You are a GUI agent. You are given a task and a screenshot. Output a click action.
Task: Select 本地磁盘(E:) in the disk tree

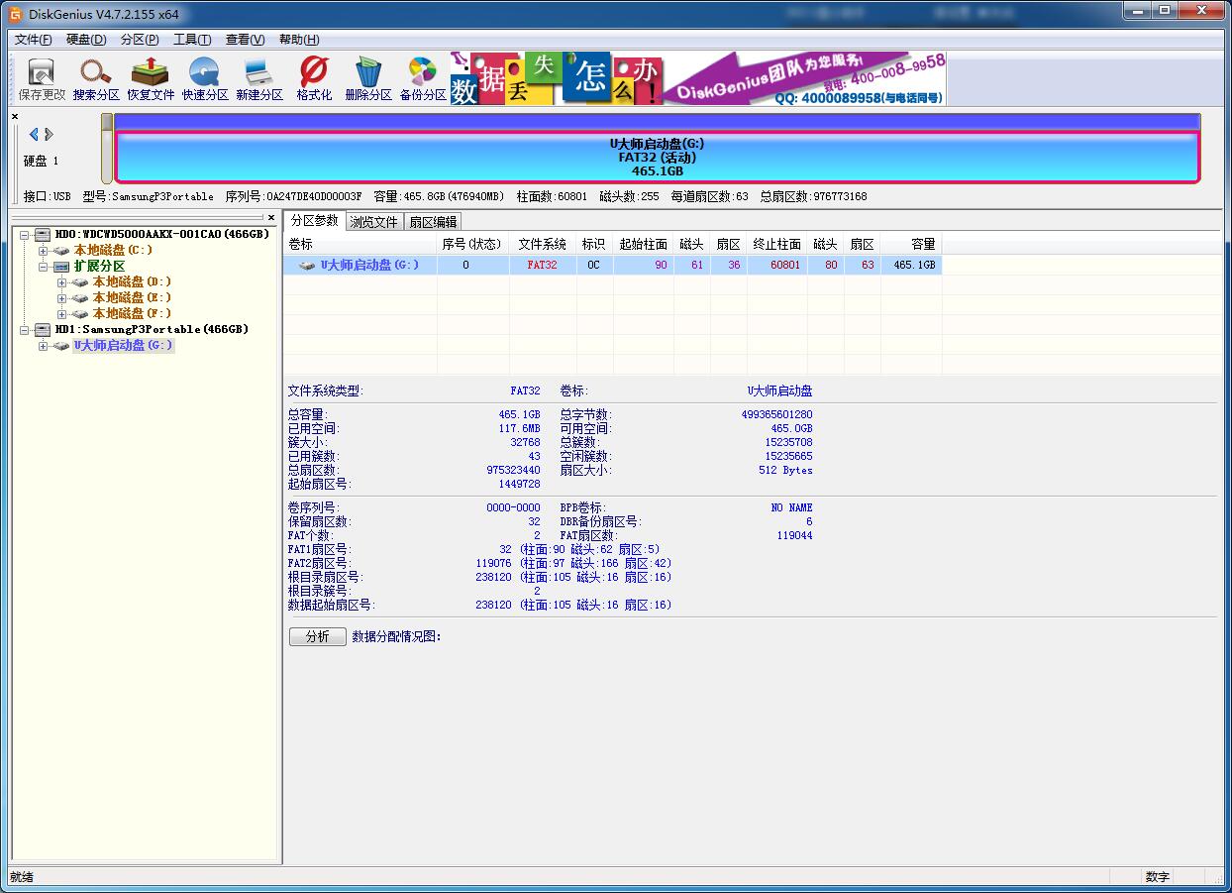pyautogui.click(x=133, y=298)
